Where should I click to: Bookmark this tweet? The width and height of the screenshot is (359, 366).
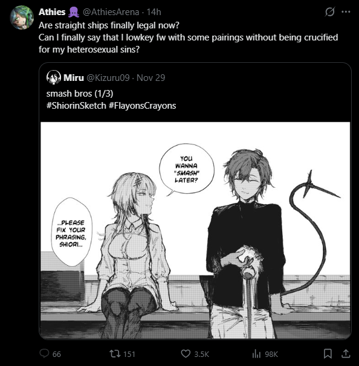328,354
